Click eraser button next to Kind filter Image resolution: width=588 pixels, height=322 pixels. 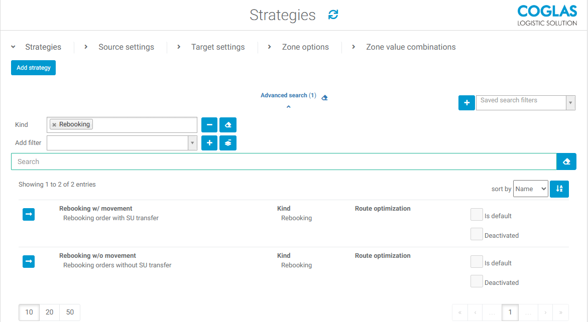228,125
